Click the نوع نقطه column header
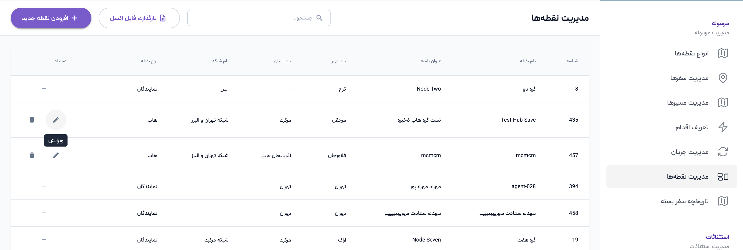Image resolution: width=743 pixels, height=250 pixels. (149, 61)
